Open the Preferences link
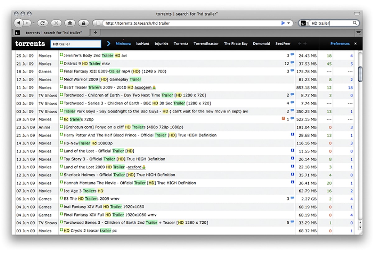 point(340,44)
